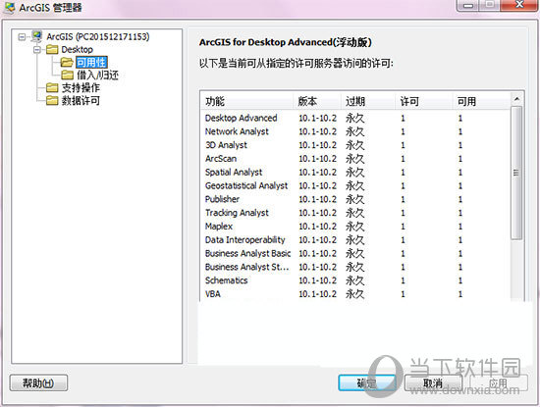Image resolution: width=540 pixels, height=407 pixels.
Task: Select the 可用性 tree item
Action: coord(91,62)
